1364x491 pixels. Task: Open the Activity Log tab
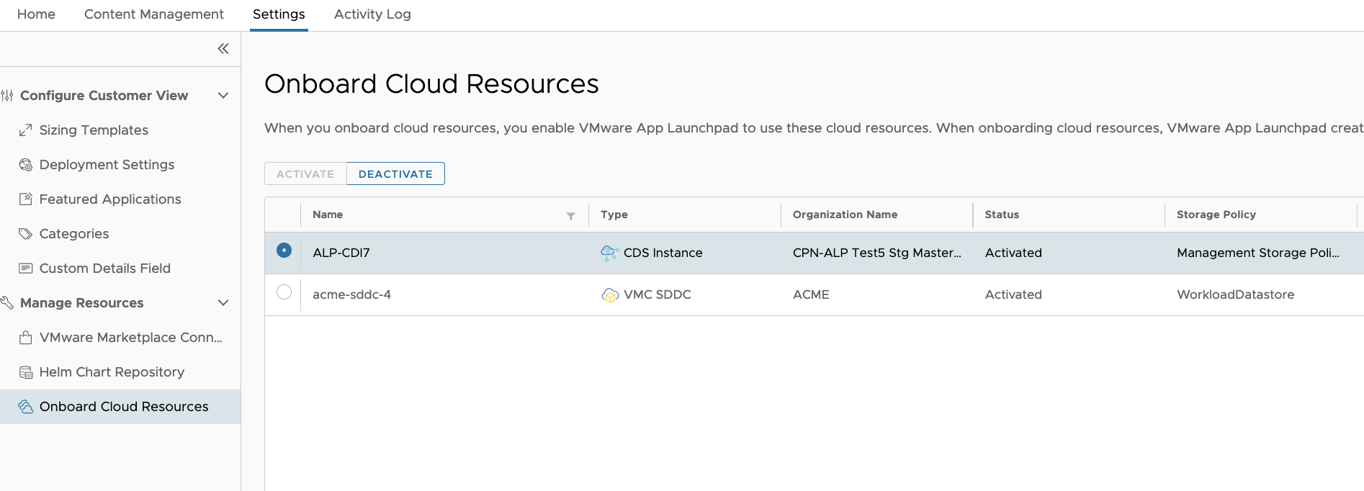(372, 14)
